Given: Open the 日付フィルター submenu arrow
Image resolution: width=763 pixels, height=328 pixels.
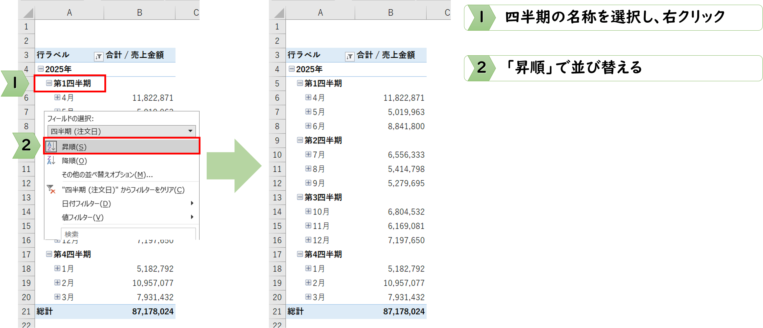Looking at the screenshot, I should [x=193, y=204].
